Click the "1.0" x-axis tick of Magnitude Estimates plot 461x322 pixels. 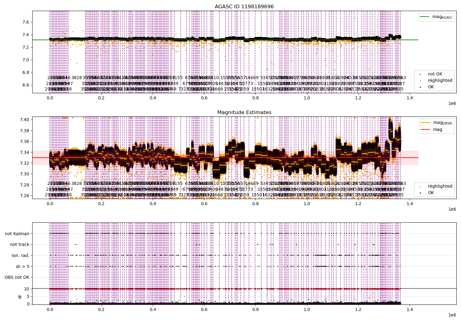pos(307,203)
